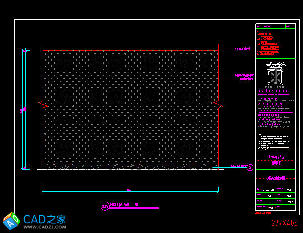The width and height of the screenshot is (303, 233).
Task: Click the magenta project name text in title block
Action: [x=275, y=159]
